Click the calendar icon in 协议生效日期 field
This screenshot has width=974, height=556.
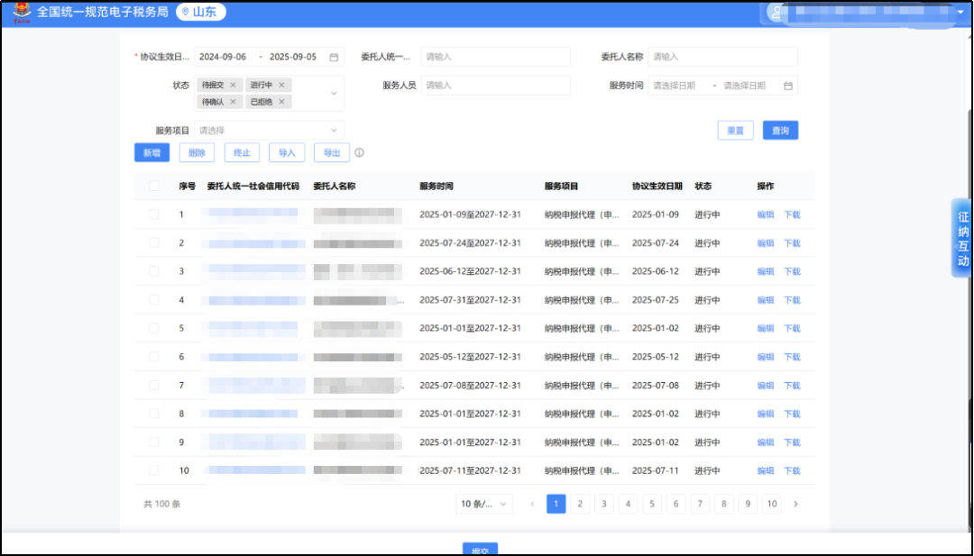pyautogui.click(x=334, y=57)
